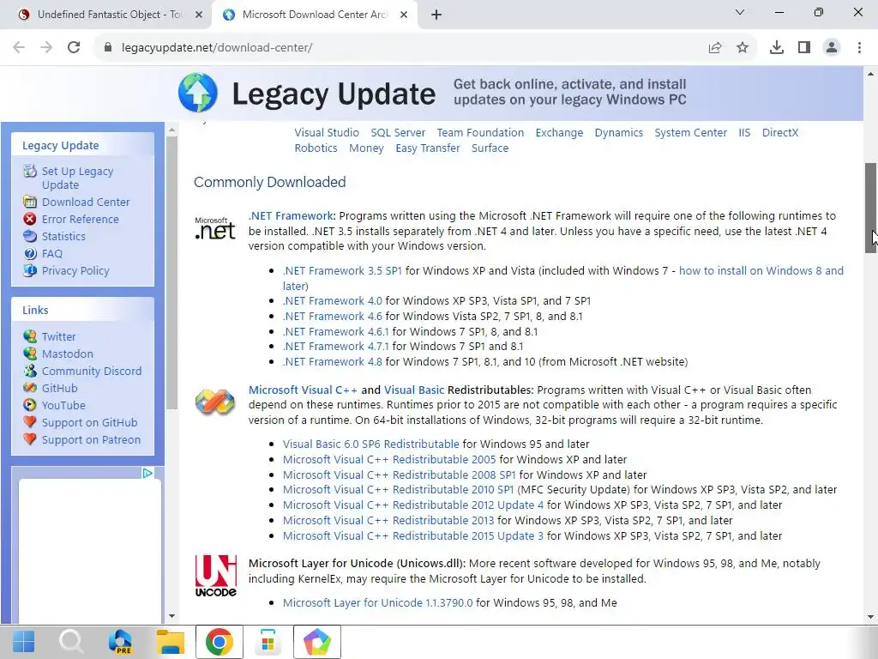Open how to install on Windows 8 link
Viewport: 878px width, 659px height.
761,270
